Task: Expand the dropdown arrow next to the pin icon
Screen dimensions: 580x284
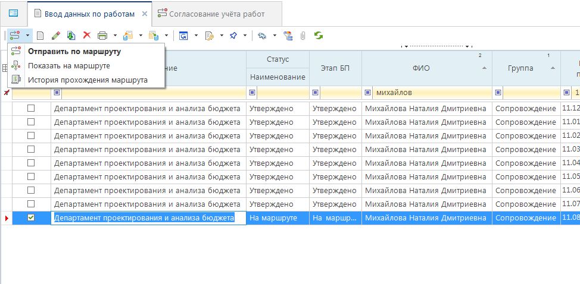Action: coord(245,36)
